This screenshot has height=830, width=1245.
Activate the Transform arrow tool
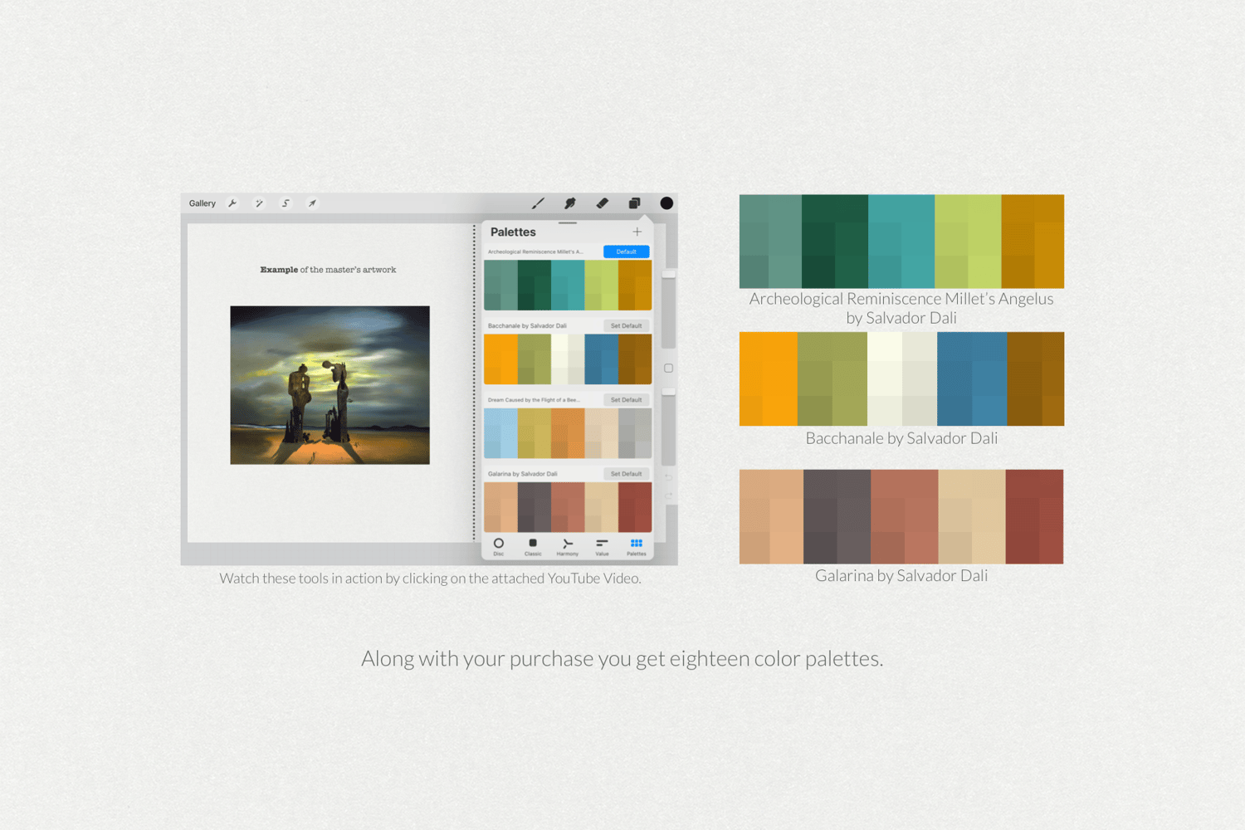(x=312, y=203)
